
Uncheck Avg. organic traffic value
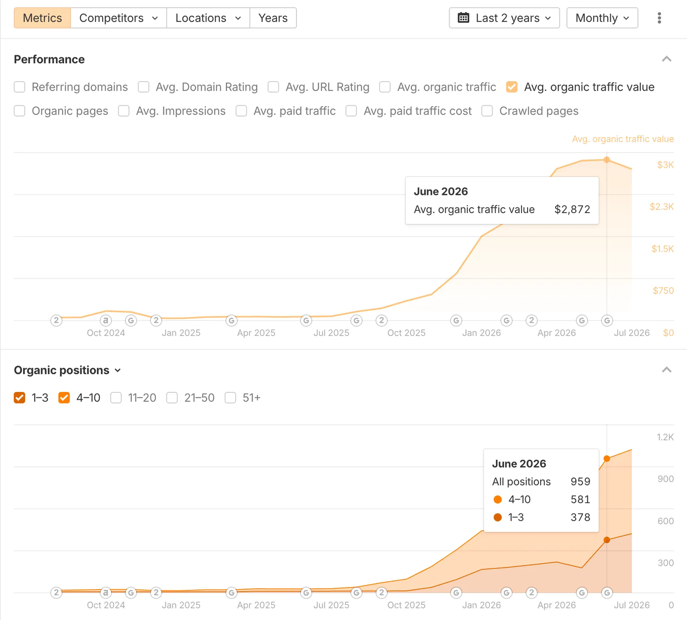tap(511, 87)
